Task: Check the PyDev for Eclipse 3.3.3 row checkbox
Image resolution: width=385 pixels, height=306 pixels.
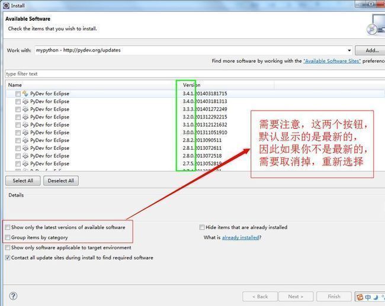Action: pyautogui.click(x=18, y=109)
